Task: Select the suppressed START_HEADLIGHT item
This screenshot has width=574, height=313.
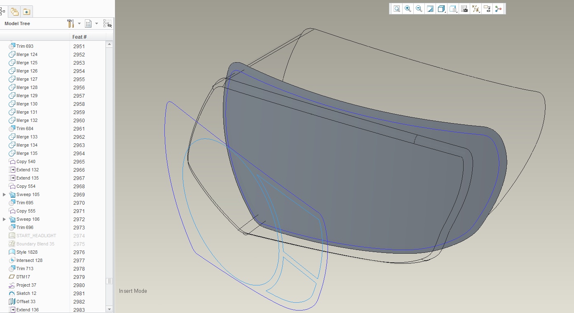Action: (33, 236)
